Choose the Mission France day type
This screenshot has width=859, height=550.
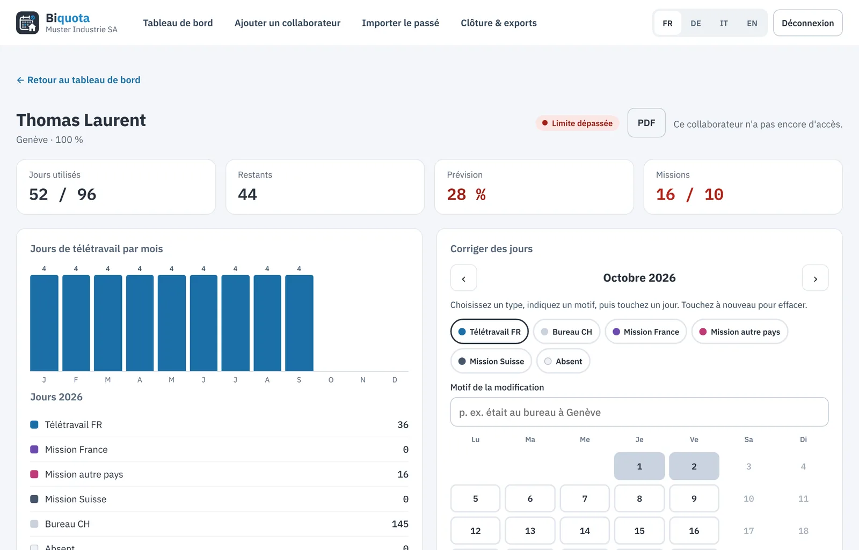point(646,332)
